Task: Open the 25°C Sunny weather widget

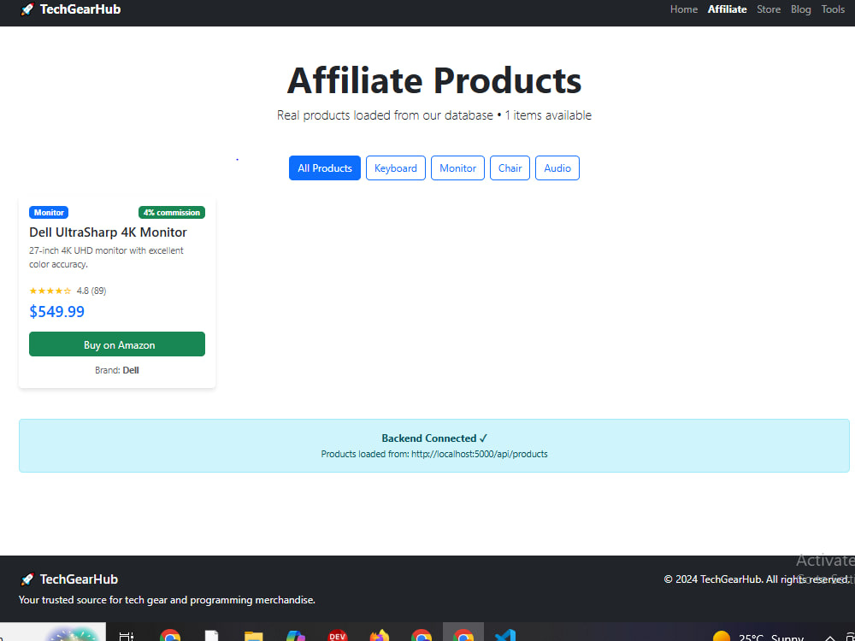Action: [758, 637]
